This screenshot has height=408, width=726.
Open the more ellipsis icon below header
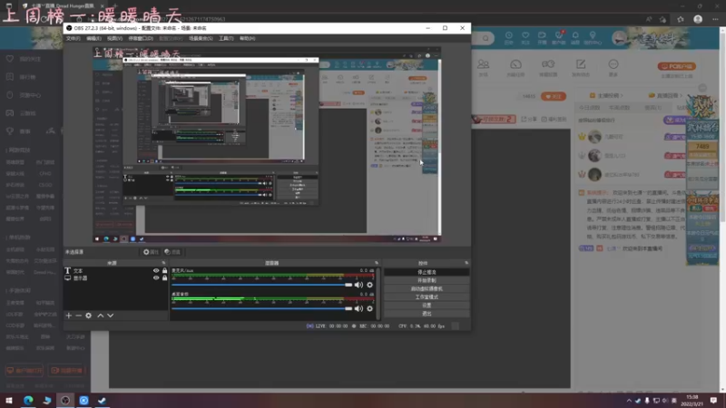[x=613, y=66]
